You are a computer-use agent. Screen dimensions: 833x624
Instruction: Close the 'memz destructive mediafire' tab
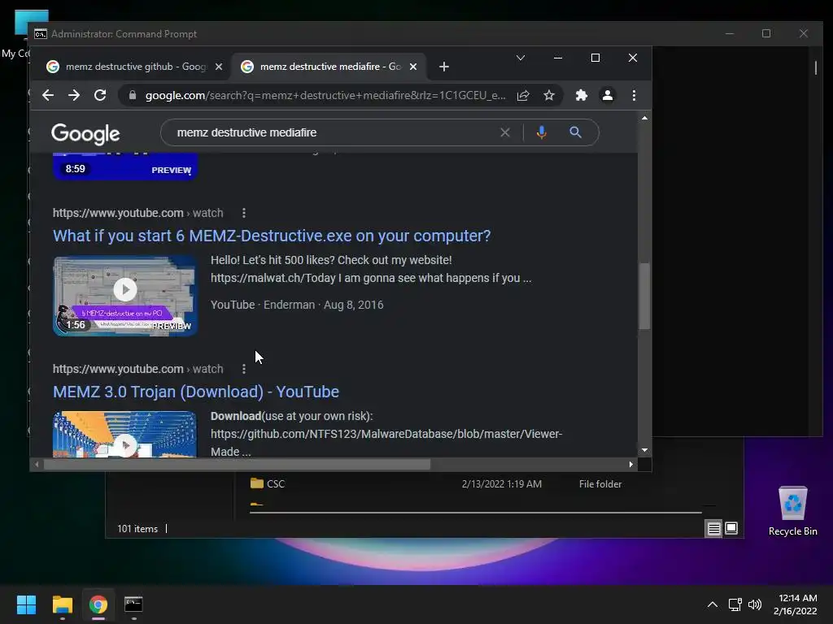[x=413, y=67]
